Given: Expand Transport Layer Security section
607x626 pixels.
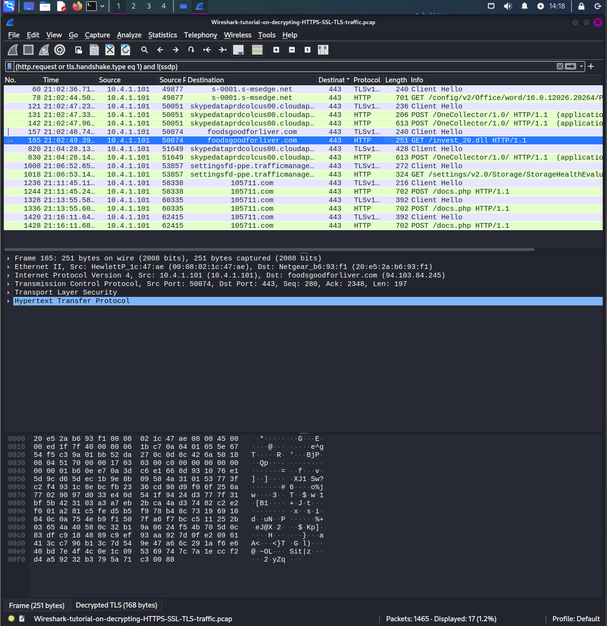Looking at the screenshot, I should [x=9, y=293].
